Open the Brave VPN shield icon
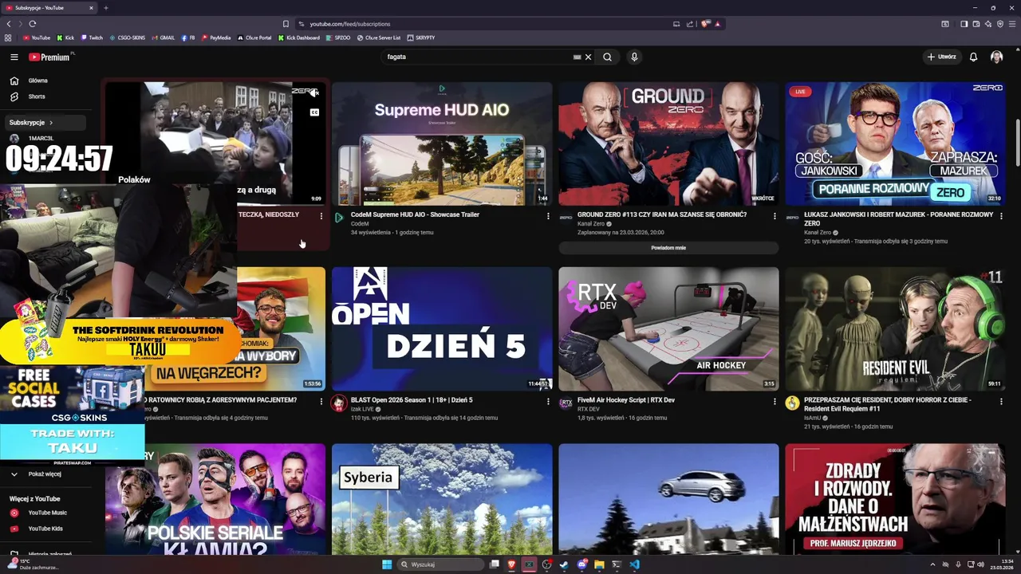 coord(1000,24)
